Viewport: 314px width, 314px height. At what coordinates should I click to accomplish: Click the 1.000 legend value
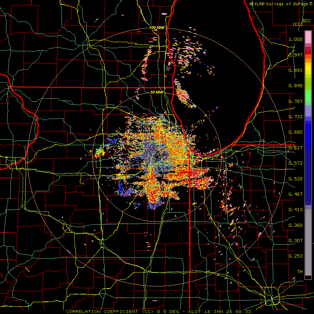(296, 39)
